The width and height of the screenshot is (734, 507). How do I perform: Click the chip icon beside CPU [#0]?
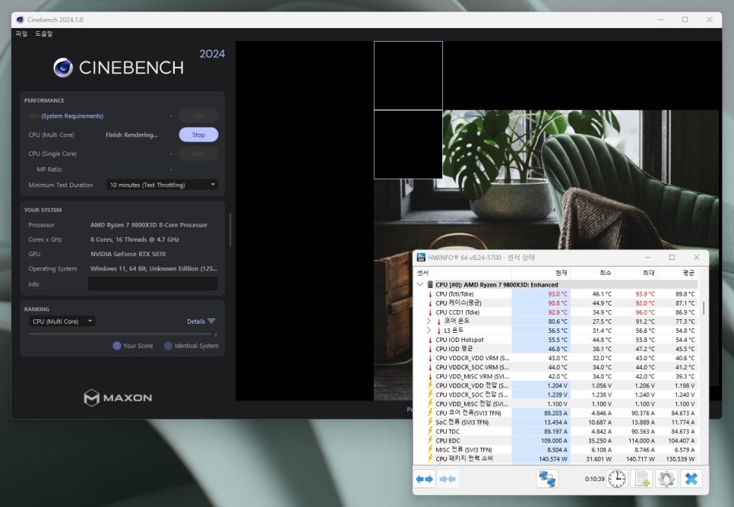(430, 284)
